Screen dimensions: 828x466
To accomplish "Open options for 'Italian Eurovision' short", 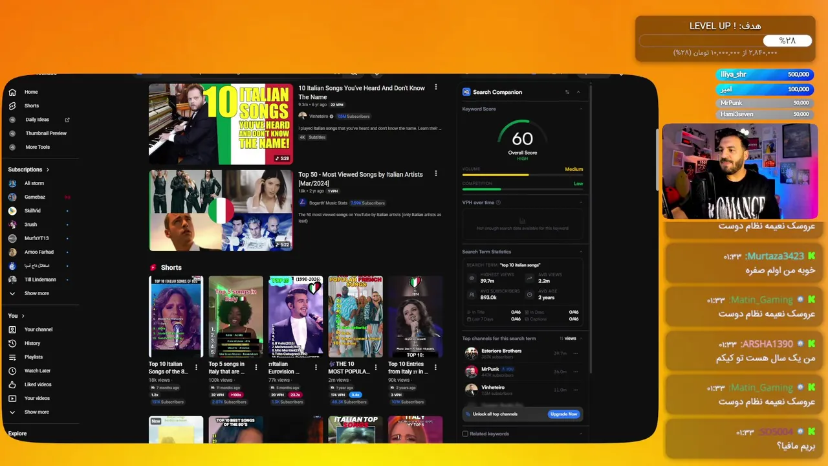I will click(316, 367).
